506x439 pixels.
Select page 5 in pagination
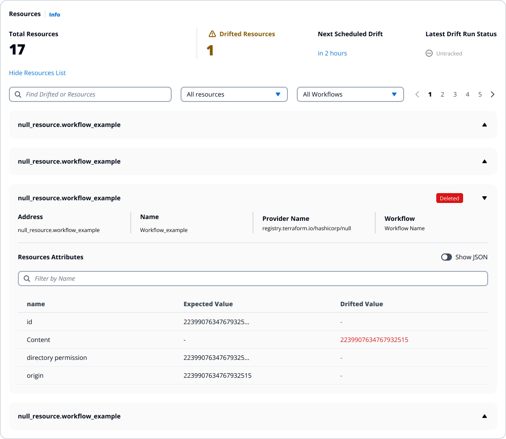(480, 94)
